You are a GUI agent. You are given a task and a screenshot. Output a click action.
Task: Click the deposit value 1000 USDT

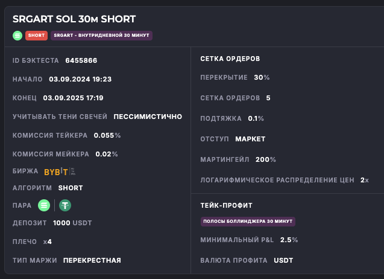pyautogui.click(x=72, y=223)
